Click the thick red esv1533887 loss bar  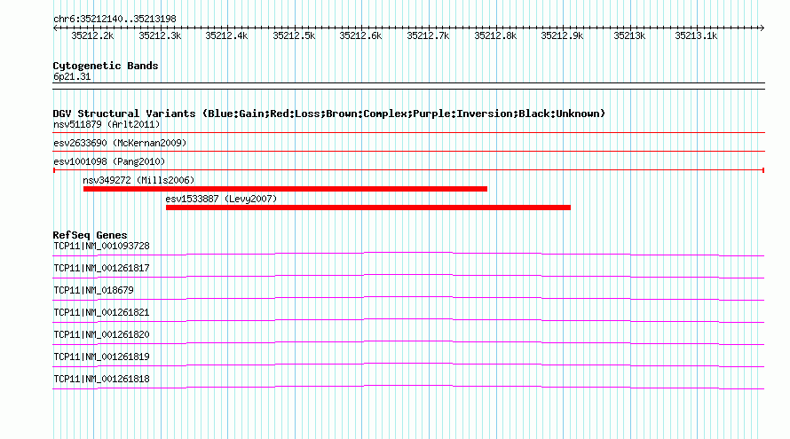coord(368,208)
